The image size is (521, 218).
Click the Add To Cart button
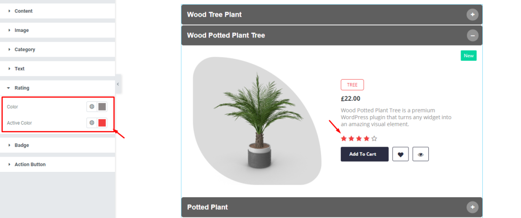coord(364,154)
